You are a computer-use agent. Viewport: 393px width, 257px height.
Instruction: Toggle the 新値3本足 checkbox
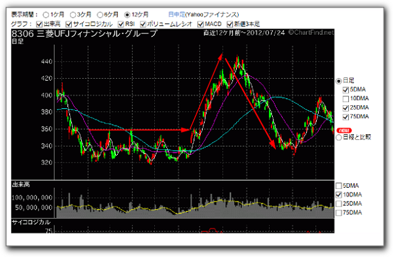click(x=230, y=24)
